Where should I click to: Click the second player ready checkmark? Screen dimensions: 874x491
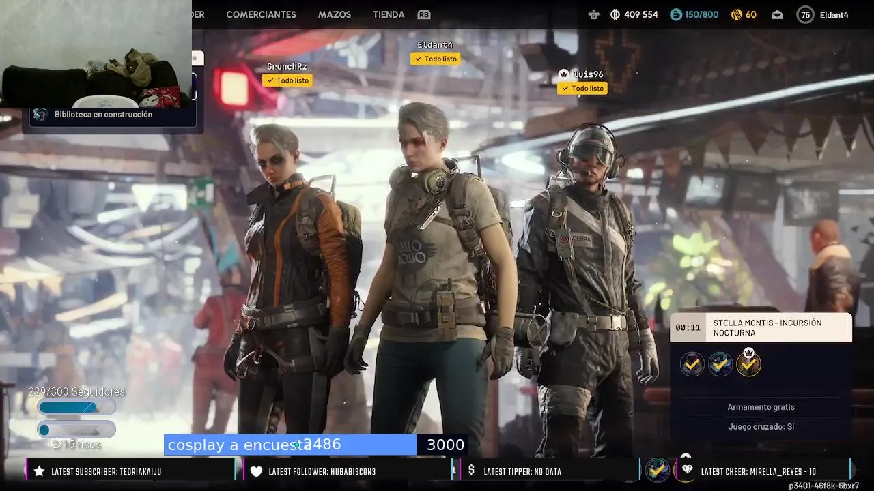pyautogui.click(x=720, y=364)
